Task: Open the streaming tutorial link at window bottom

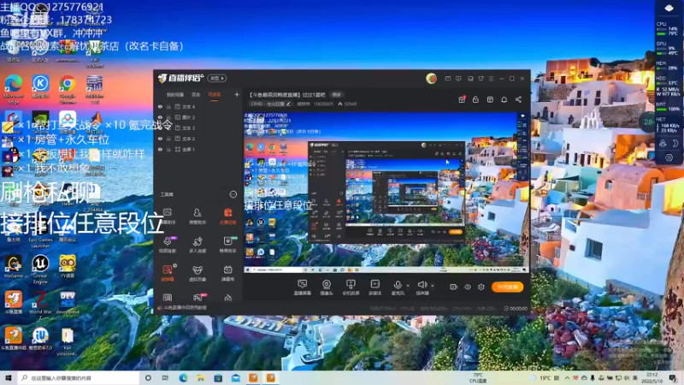Action: [x=182, y=308]
